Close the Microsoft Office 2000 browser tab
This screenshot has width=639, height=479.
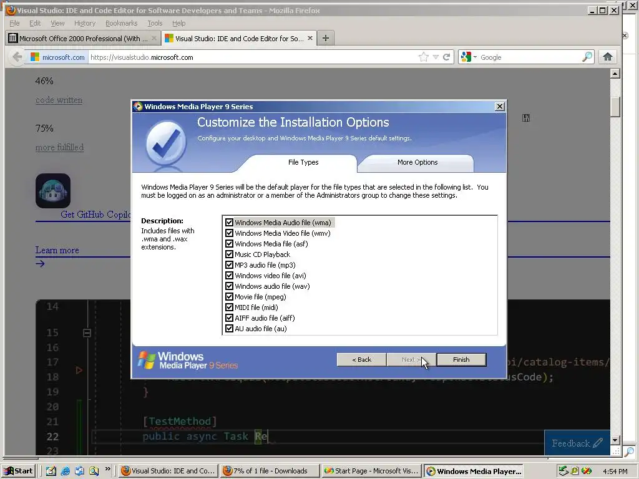[154, 38]
